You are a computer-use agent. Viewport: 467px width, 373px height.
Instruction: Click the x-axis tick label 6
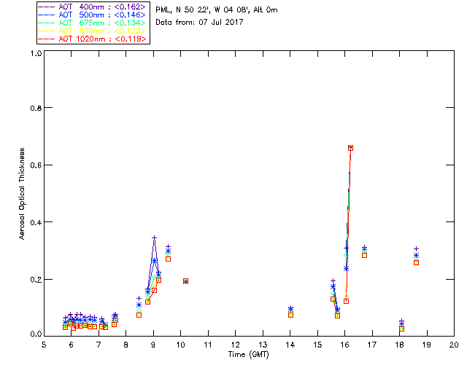pos(72,345)
